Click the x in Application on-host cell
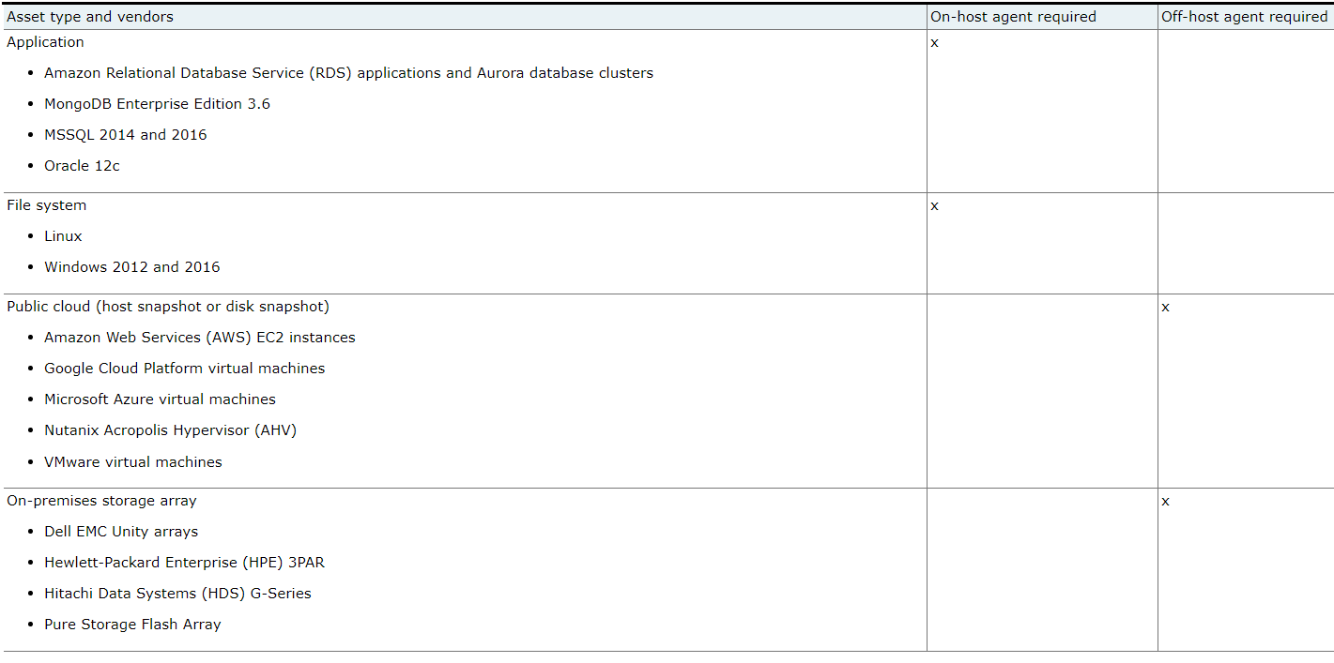The image size is (1334, 663). point(934,43)
